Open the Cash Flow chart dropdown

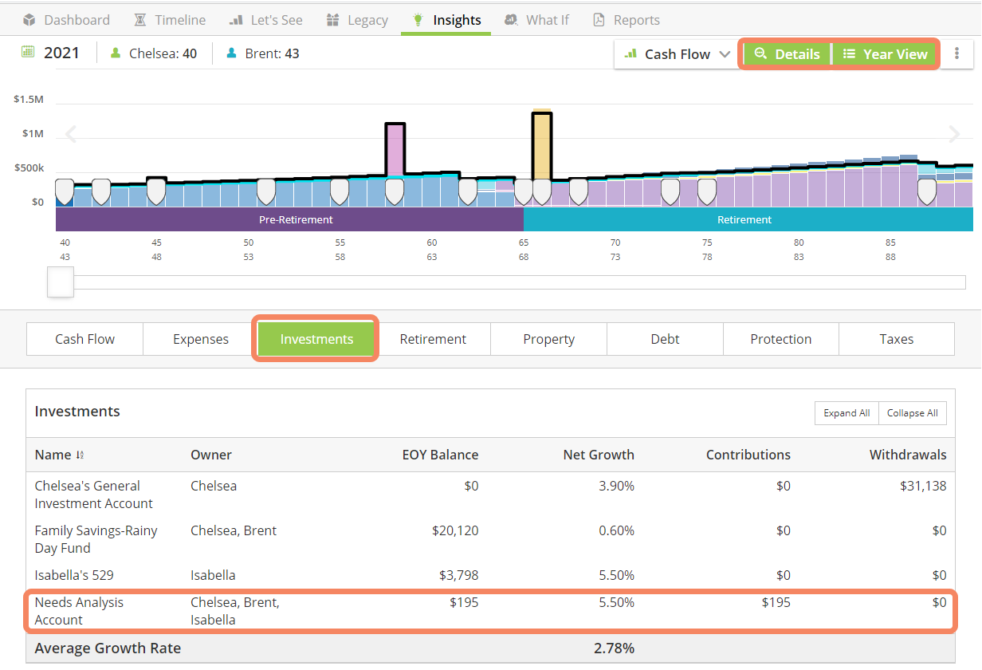click(x=677, y=54)
